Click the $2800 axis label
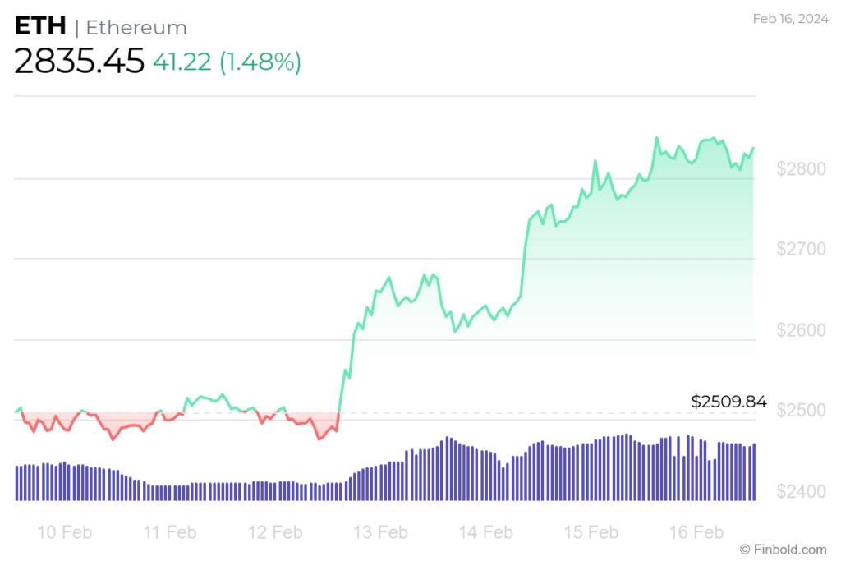The height and width of the screenshot is (561, 841). coord(802,169)
